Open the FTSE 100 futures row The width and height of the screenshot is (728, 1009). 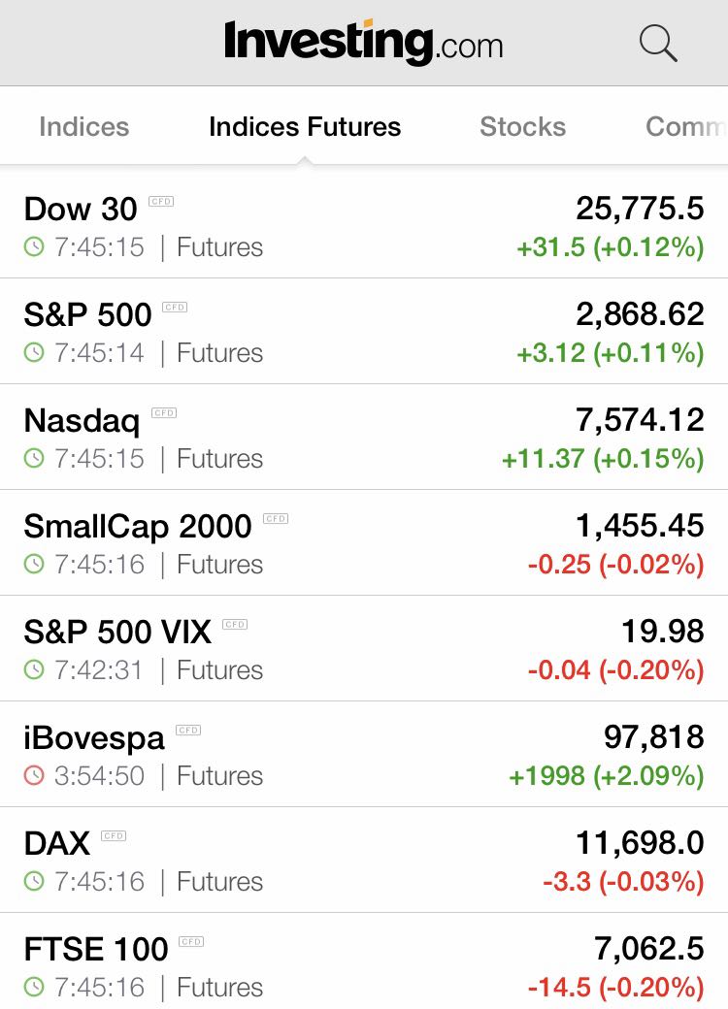364,960
